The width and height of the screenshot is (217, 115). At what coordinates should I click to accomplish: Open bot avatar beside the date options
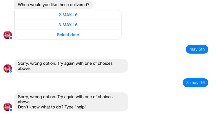tap(7, 35)
